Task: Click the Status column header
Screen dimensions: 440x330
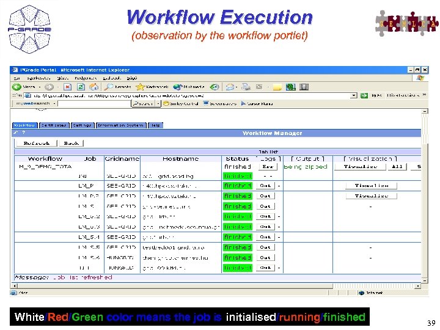Action: (x=237, y=159)
